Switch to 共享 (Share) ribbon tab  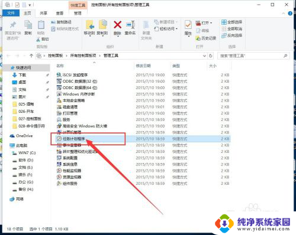tap(43, 13)
